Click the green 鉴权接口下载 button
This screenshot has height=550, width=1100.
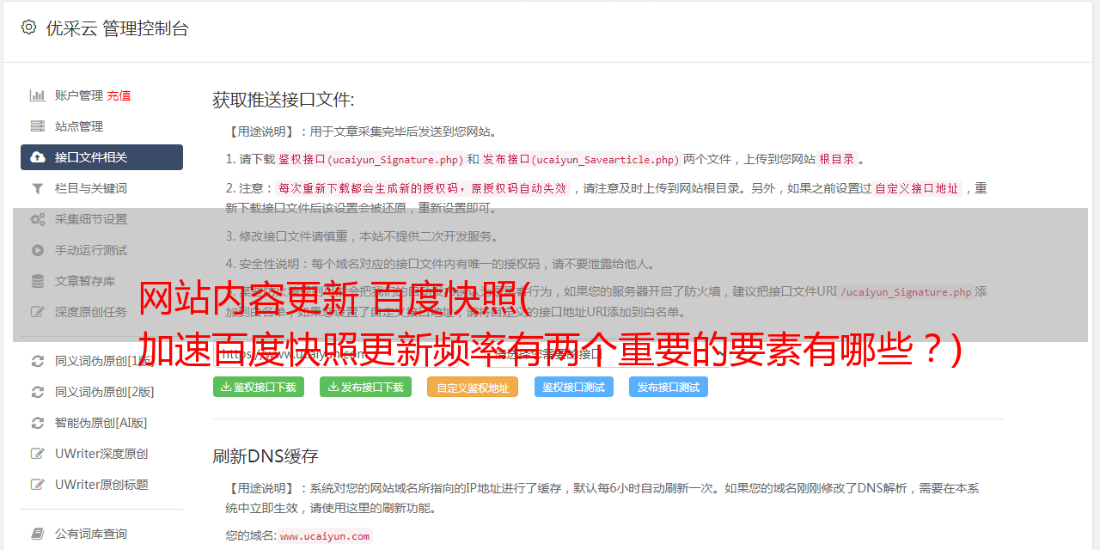click(x=259, y=387)
